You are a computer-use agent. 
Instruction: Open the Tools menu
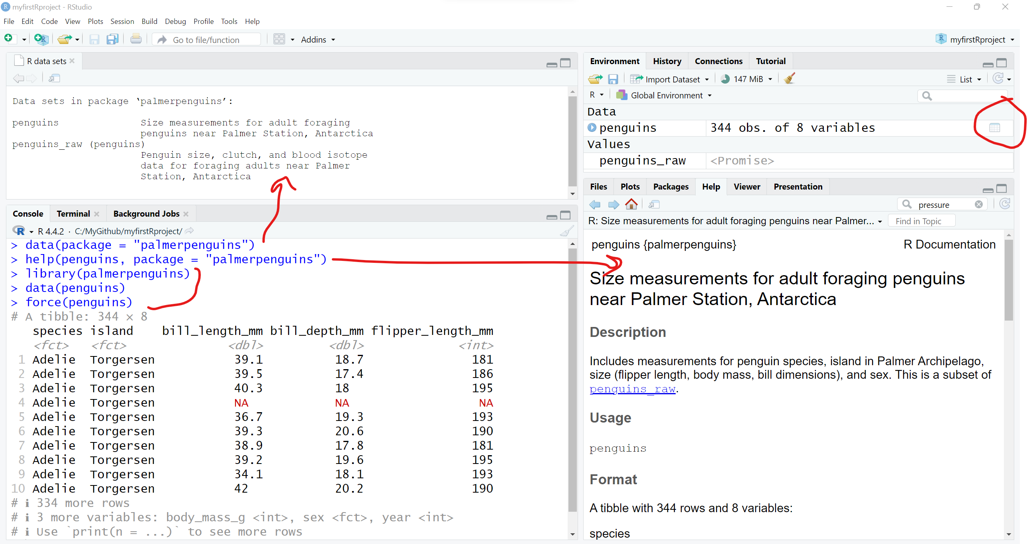click(229, 21)
